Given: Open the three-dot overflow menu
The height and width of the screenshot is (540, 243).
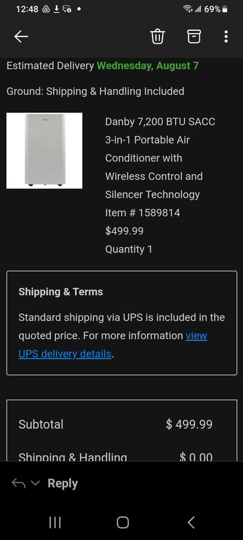Looking at the screenshot, I should tap(226, 36).
